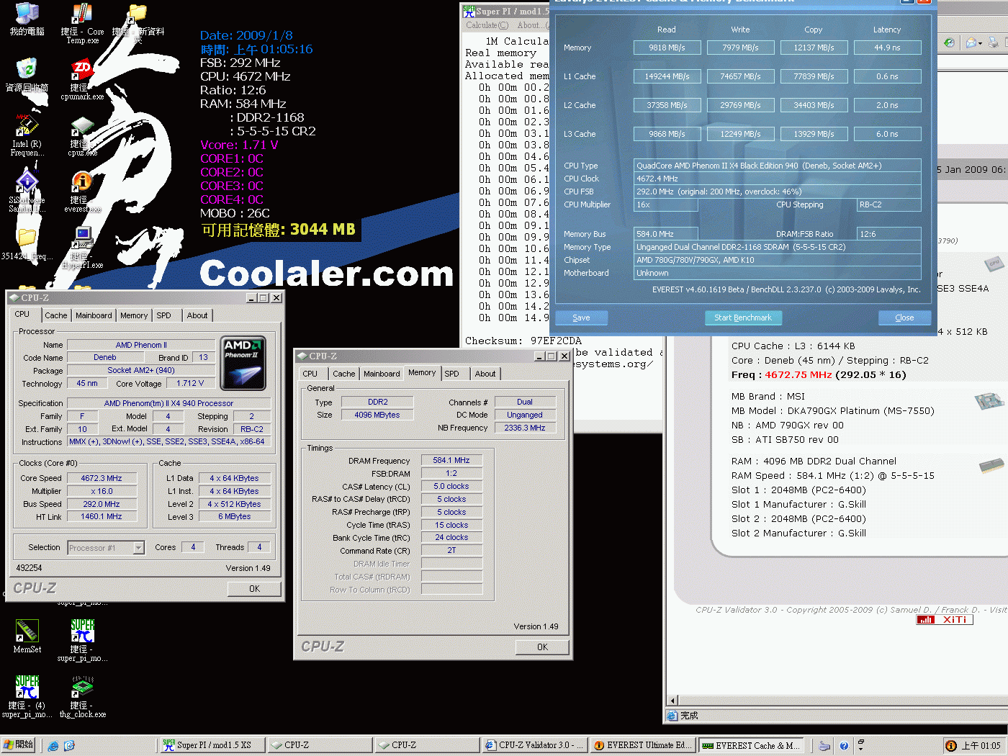1008x756 pixels.
Task: Click the L3 Cache Copy 13929 MB/s value
Action: pos(814,134)
